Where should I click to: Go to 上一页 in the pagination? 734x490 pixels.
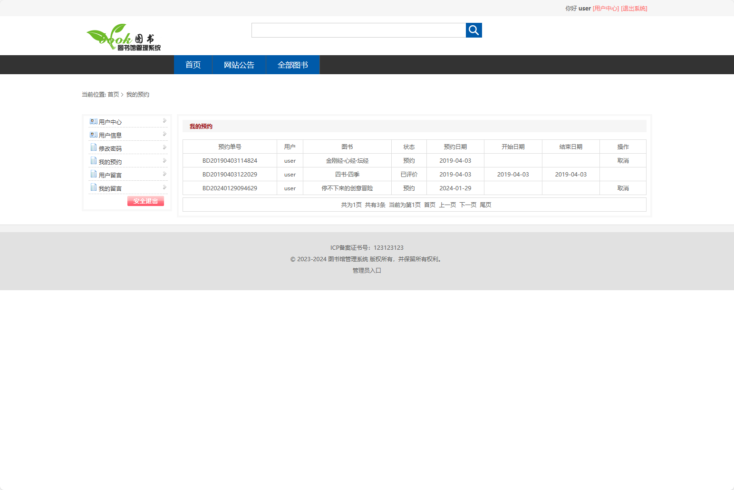coord(447,205)
